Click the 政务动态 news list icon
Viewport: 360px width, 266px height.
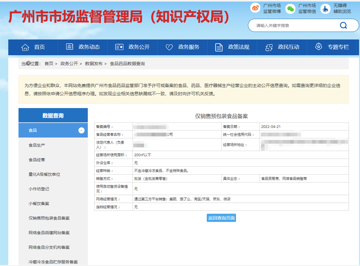click(70, 46)
